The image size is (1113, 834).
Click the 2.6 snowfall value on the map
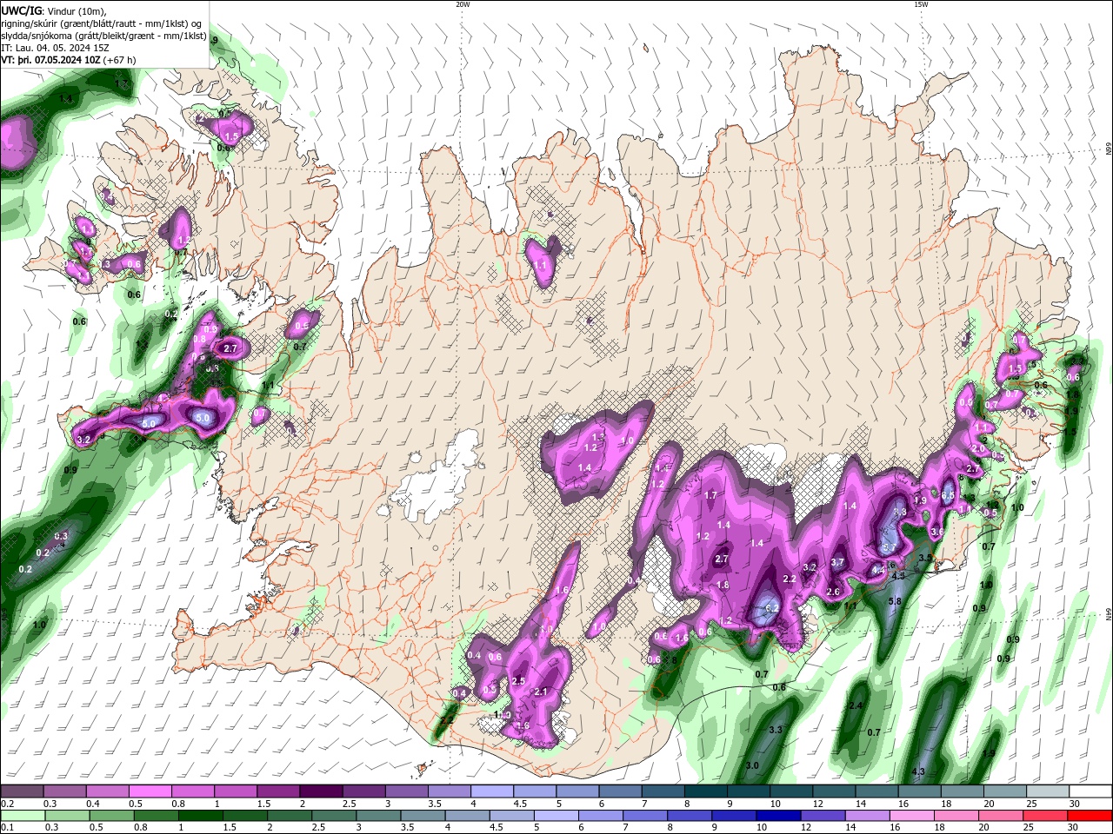tap(832, 592)
